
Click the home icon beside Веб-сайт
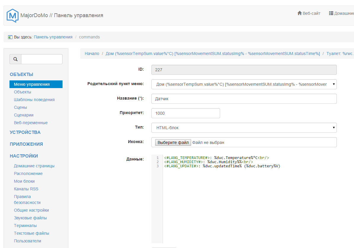coord(299,13)
